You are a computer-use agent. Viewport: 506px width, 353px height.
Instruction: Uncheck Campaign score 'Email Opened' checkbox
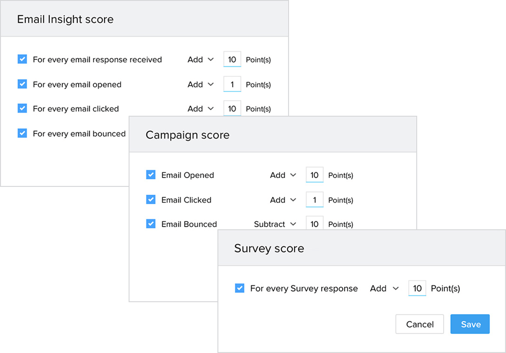pos(151,175)
